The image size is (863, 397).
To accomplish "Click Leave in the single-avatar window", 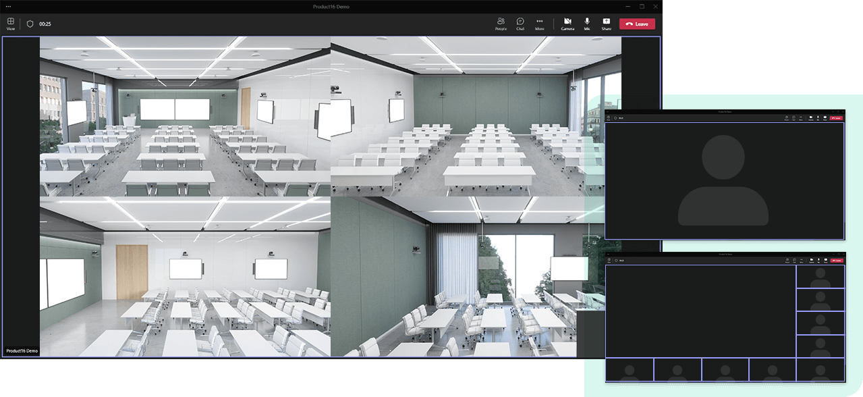I will (837, 117).
